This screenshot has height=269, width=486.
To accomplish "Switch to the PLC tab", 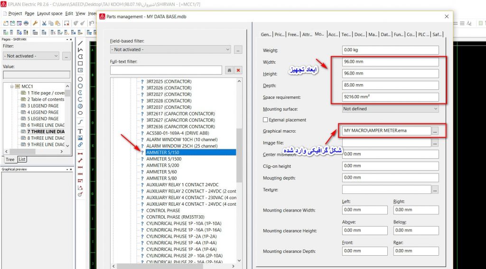I will coord(422,34).
